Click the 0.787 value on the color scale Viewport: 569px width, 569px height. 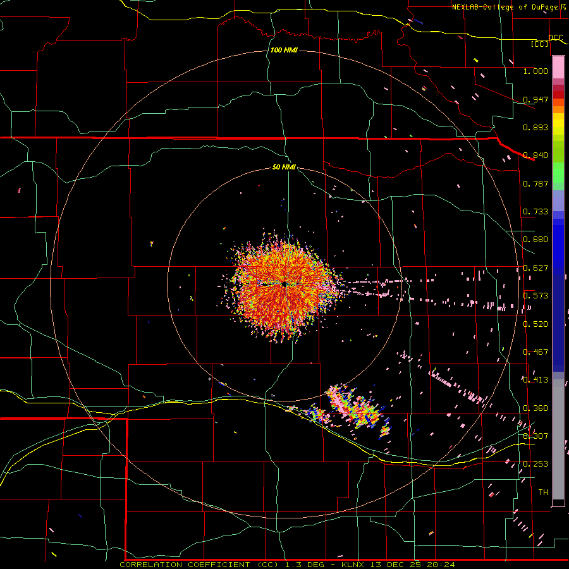coord(535,183)
